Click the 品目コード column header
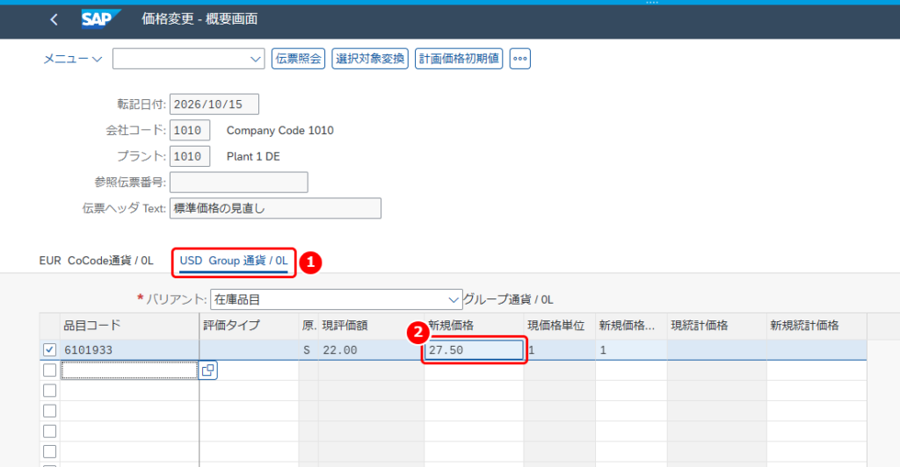The height and width of the screenshot is (467, 900). tap(130, 326)
